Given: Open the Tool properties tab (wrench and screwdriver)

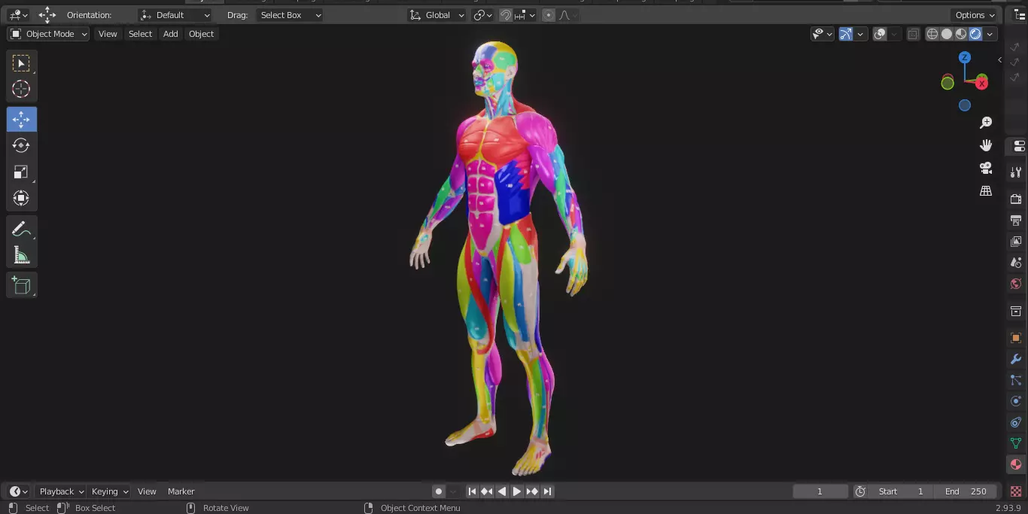Looking at the screenshot, I should [x=1016, y=172].
